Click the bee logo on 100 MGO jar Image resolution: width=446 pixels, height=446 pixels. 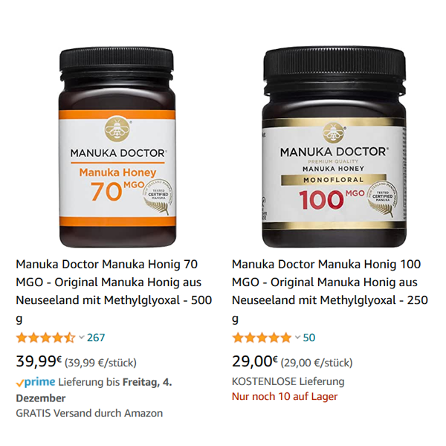tap(333, 132)
